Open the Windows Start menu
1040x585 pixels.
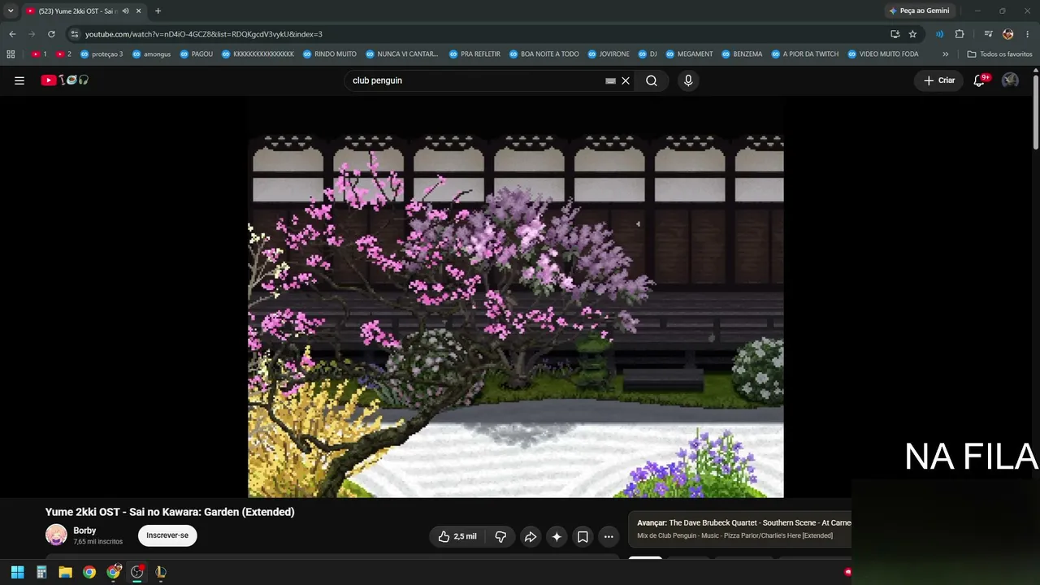pyautogui.click(x=17, y=572)
